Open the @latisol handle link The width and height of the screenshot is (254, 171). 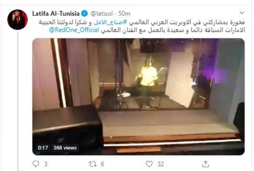(101, 13)
